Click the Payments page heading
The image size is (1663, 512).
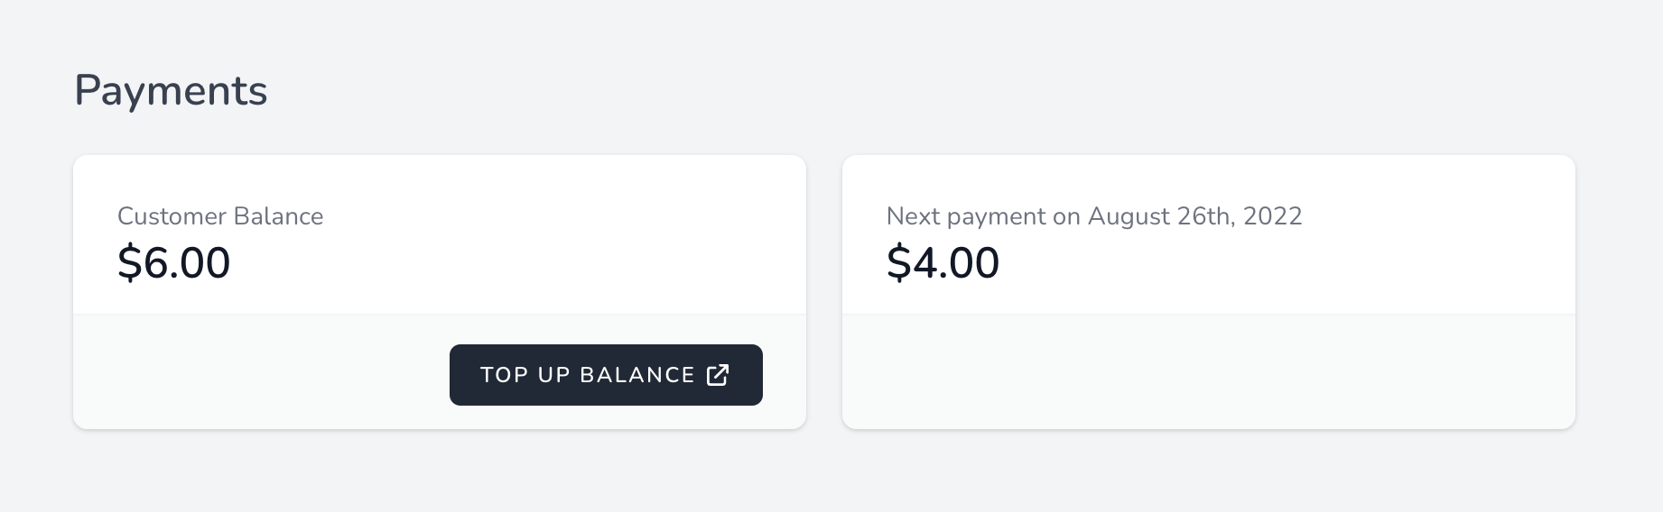point(171,91)
